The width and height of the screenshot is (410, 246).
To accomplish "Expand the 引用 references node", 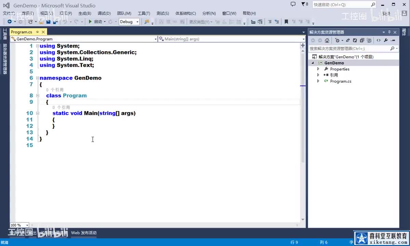I will [318, 75].
